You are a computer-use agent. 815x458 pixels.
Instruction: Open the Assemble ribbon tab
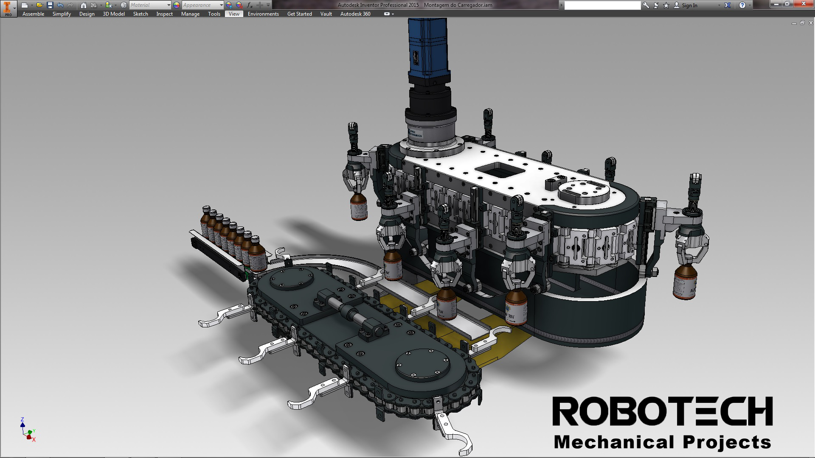[x=33, y=14]
